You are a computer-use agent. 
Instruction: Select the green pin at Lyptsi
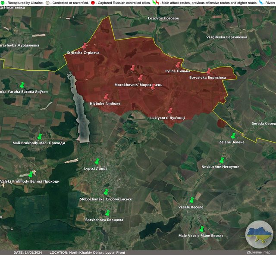pos(97,162)
